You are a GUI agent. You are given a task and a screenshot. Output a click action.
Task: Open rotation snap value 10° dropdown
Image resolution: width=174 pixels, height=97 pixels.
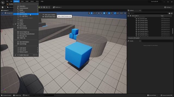pyautogui.click(x=111, y=13)
